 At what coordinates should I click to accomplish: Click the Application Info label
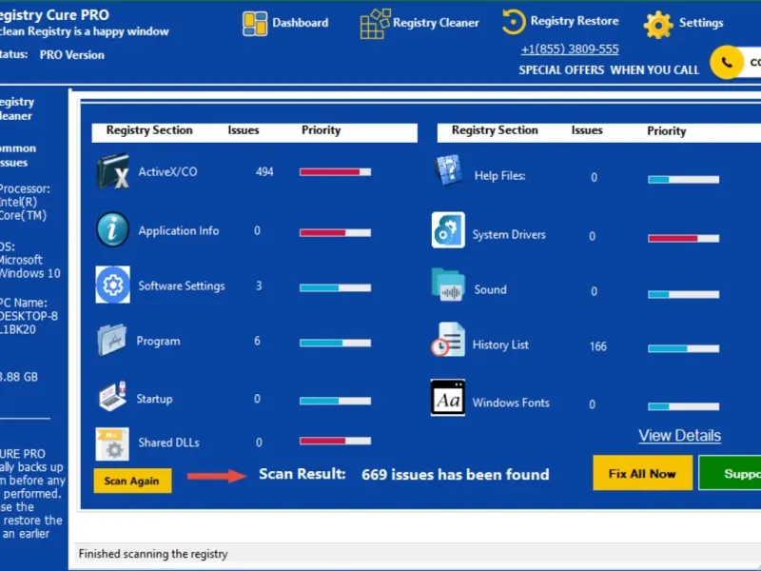tap(179, 230)
